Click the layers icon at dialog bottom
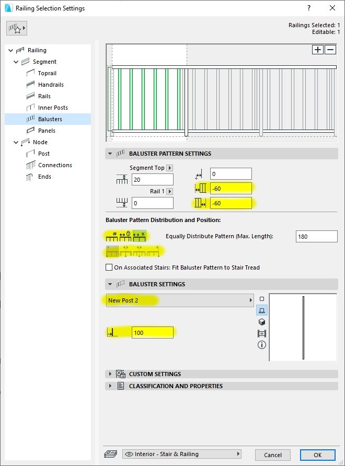This screenshot has height=466, width=345. 111,454
